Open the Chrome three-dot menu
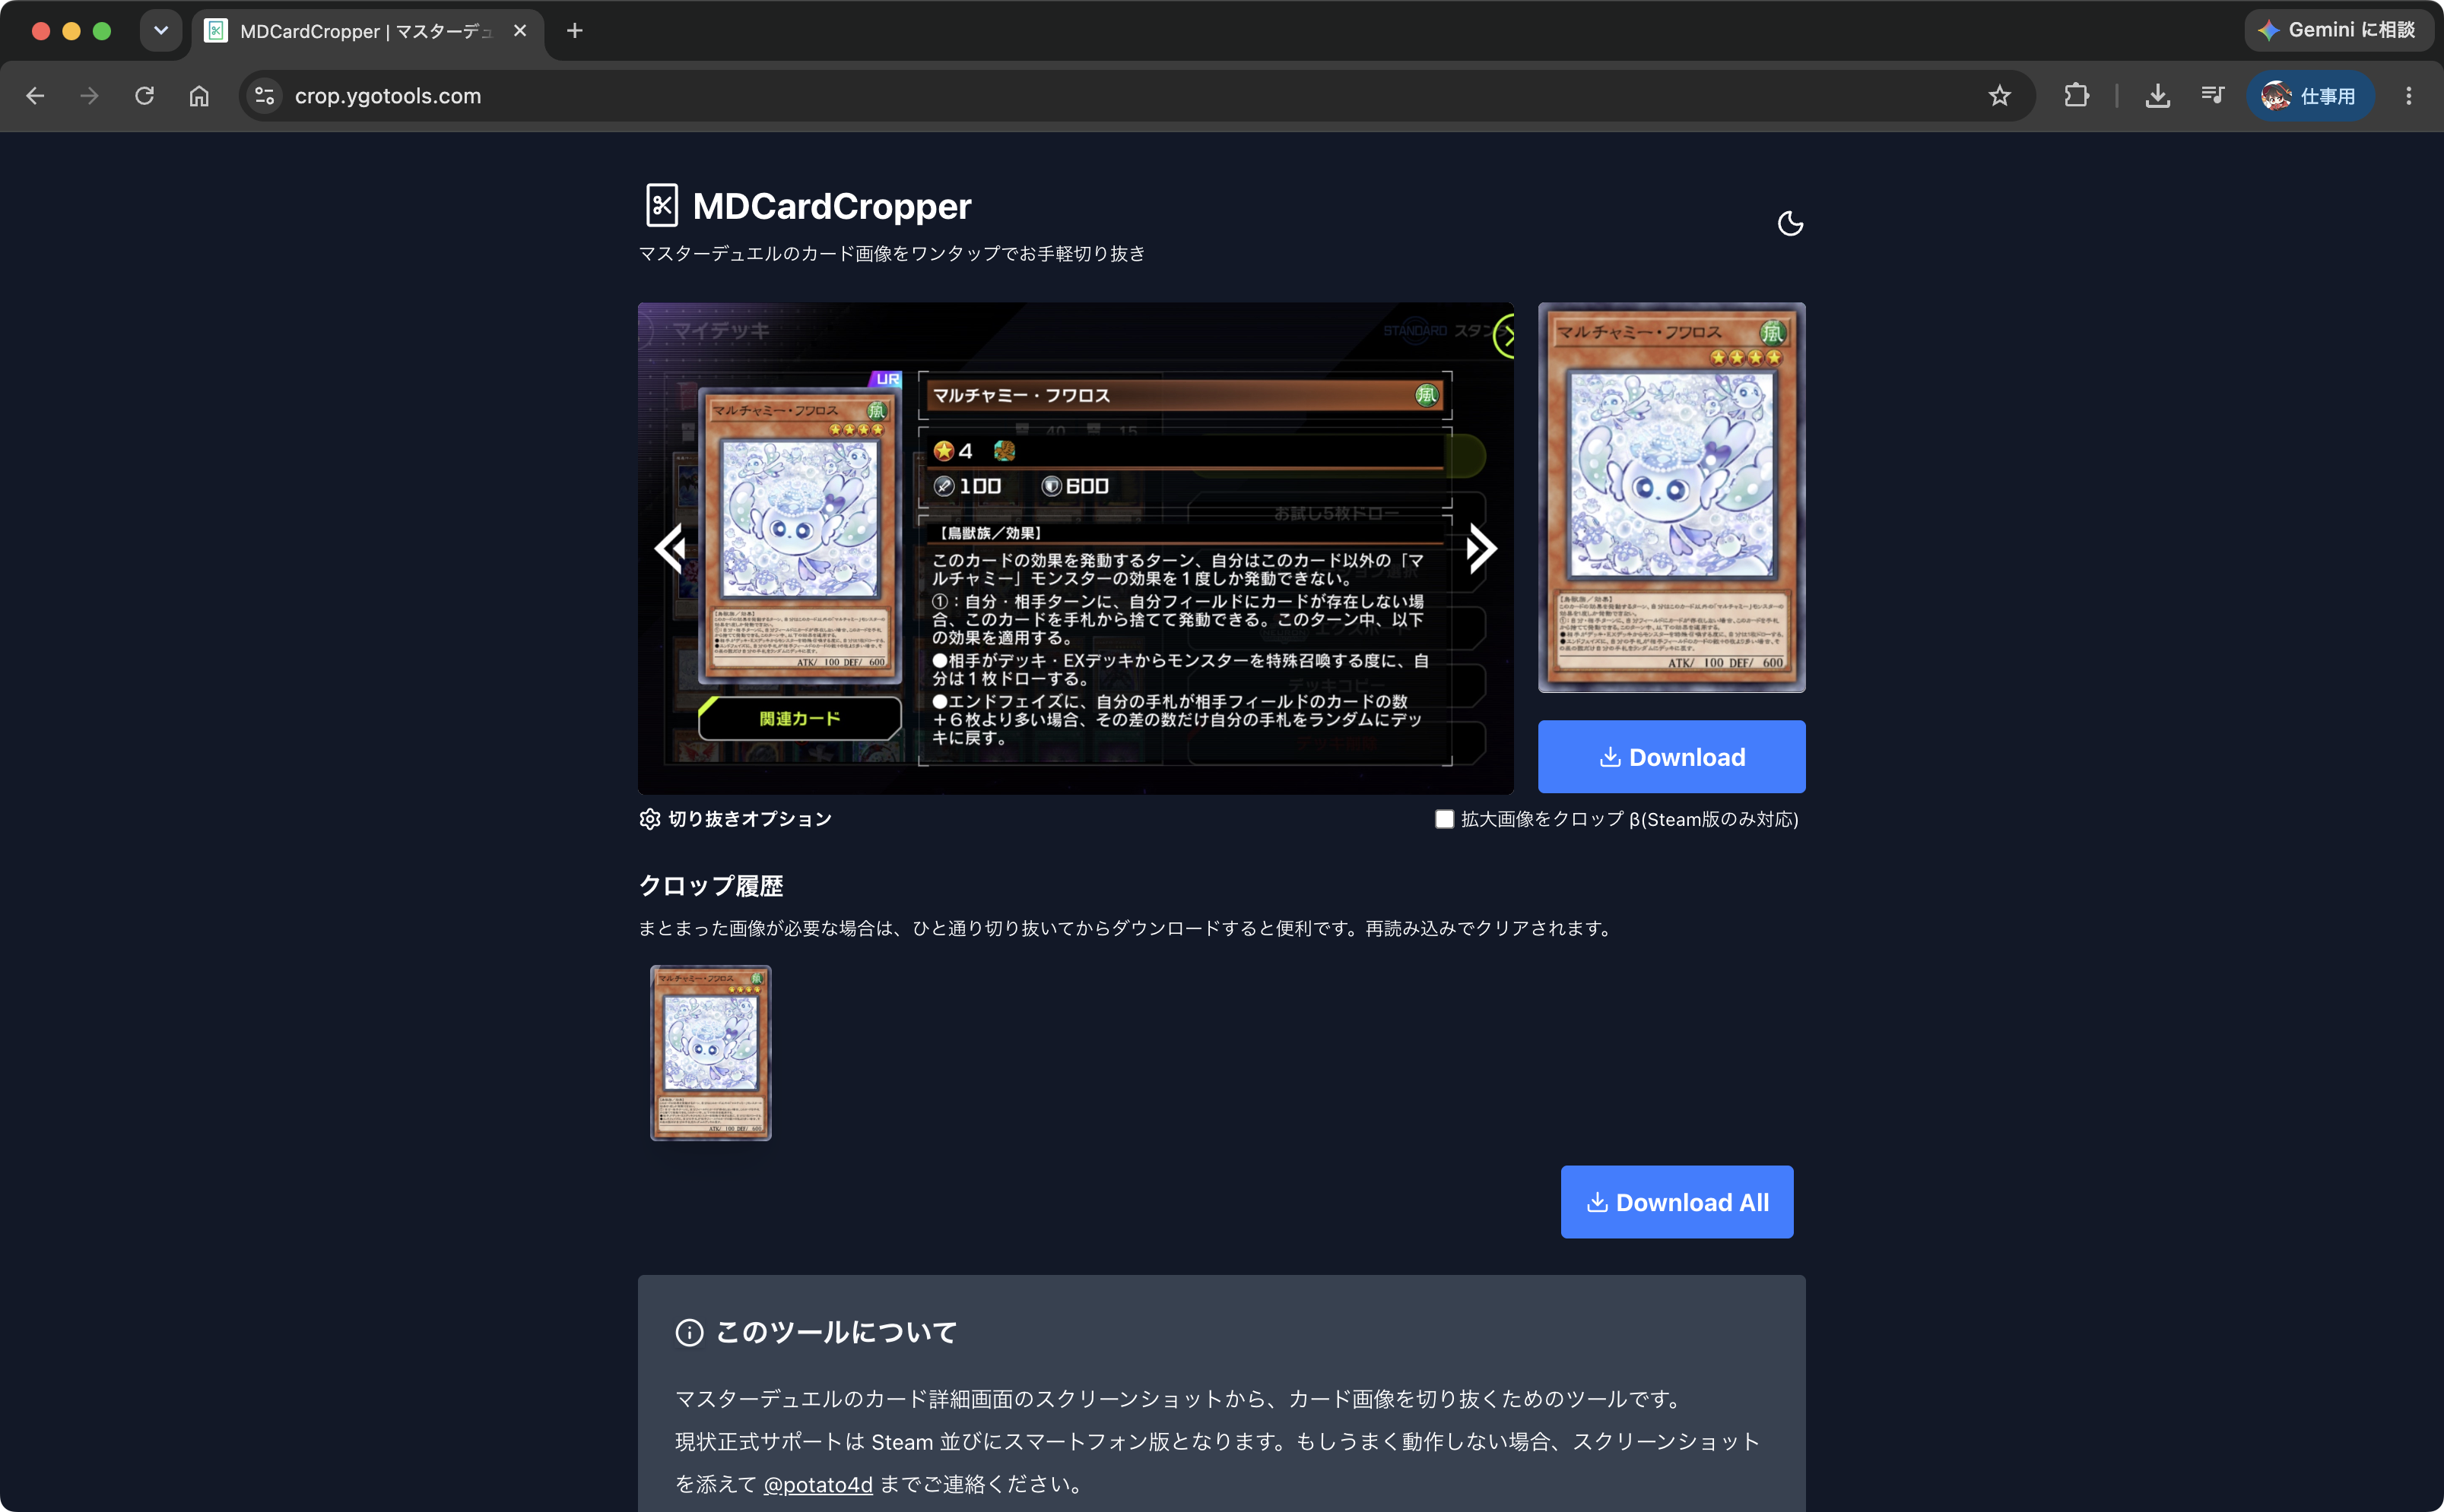2444x1512 pixels. tap(2409, 96)
